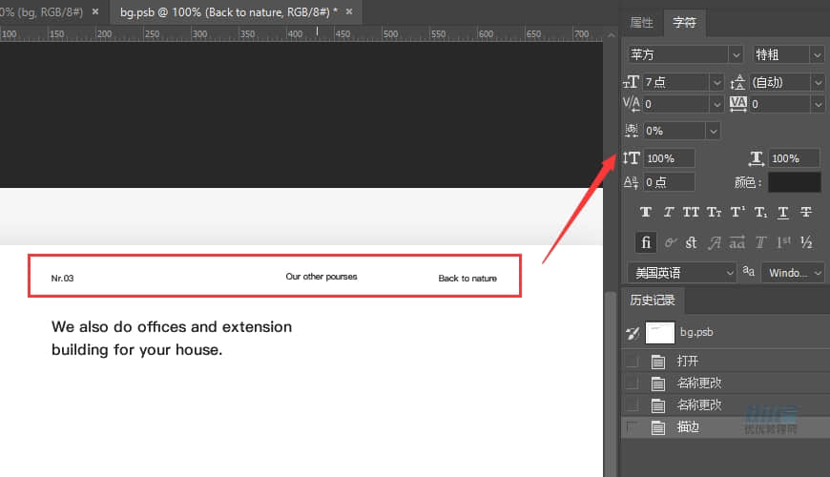
Task: Apply All Caps (TT) style
Action: coord(691,212)
